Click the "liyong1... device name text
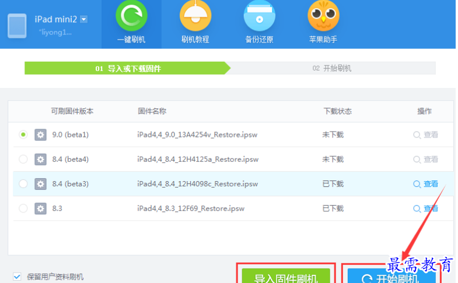458x283 pixels. [x=55, y=32]
